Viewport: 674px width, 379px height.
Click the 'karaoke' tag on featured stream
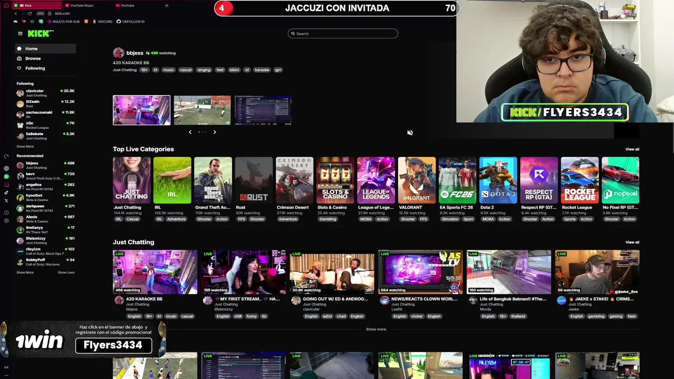pos(262,70)
